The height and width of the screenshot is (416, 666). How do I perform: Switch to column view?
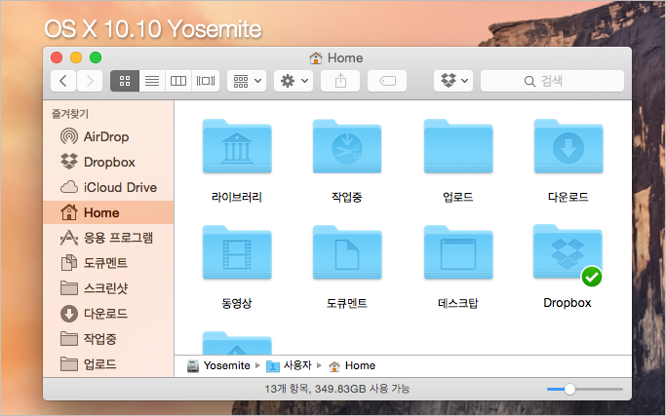pyautogui.click(x=178, y=81)
